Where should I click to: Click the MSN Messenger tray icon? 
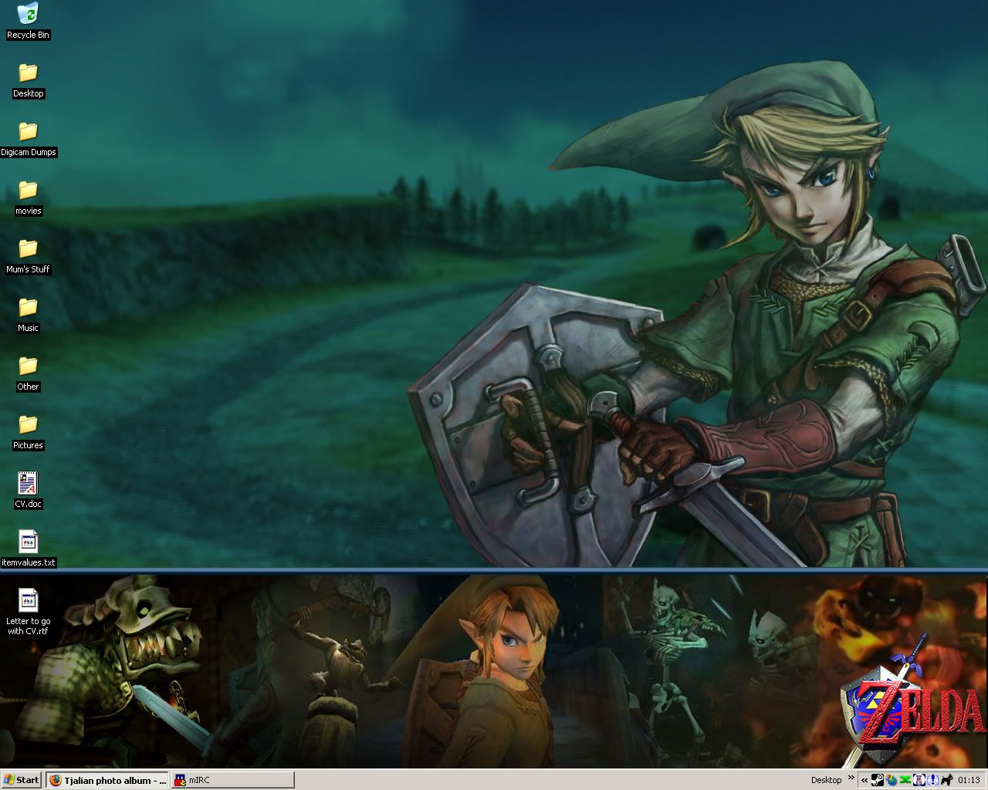tap(891, 780)
